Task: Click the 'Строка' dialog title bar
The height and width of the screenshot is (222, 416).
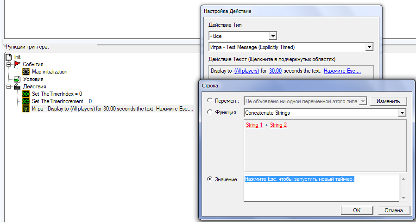Action: click(306, 86)
